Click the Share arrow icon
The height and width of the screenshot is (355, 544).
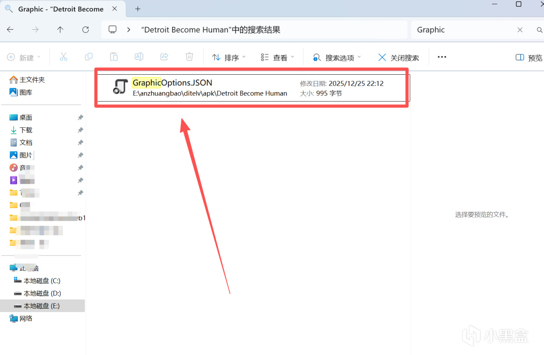pyautogui.click(x=164, y=57)
